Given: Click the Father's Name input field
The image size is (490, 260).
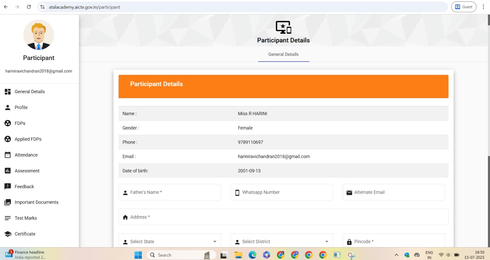Looking at the screenshot, I should coord(170,192).
